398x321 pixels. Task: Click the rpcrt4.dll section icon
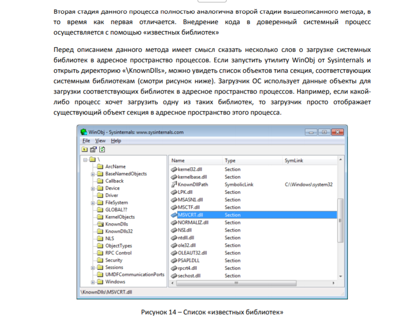[x=174, y=268]
